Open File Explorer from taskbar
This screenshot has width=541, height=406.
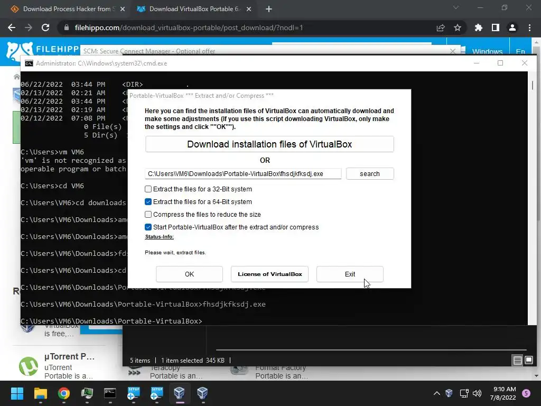(x=40, y=393)
